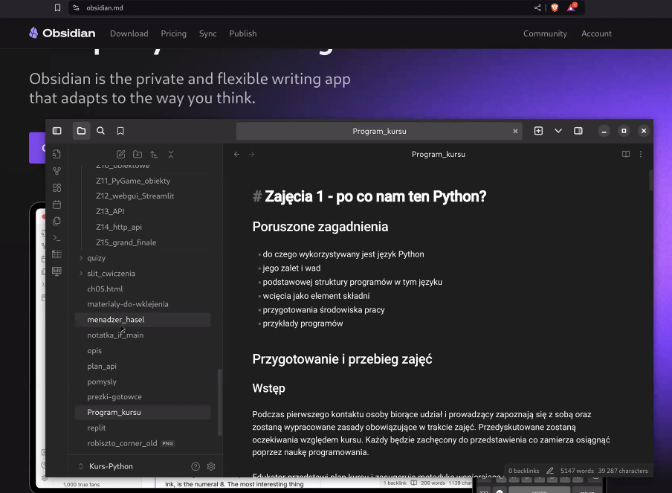Screen dimensions: 672x493
Task: Create a new note with pencil icon
Action: [121, 155]
